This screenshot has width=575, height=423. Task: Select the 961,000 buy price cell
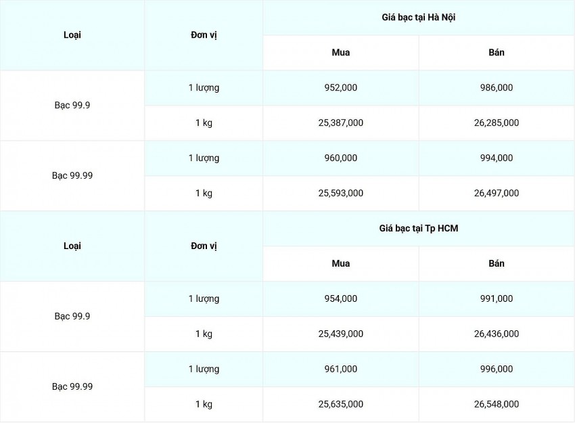[341, 370]
